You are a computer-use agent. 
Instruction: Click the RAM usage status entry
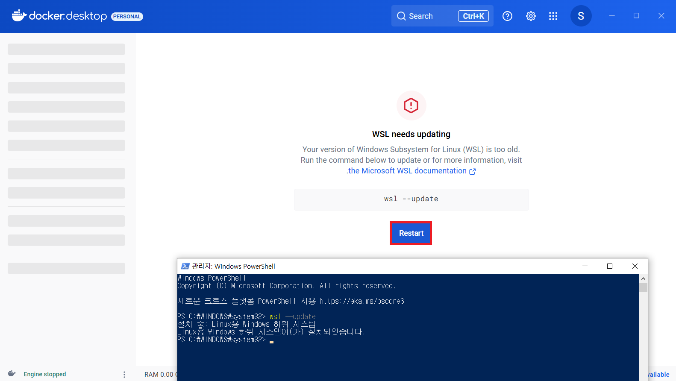coord(160,374)
